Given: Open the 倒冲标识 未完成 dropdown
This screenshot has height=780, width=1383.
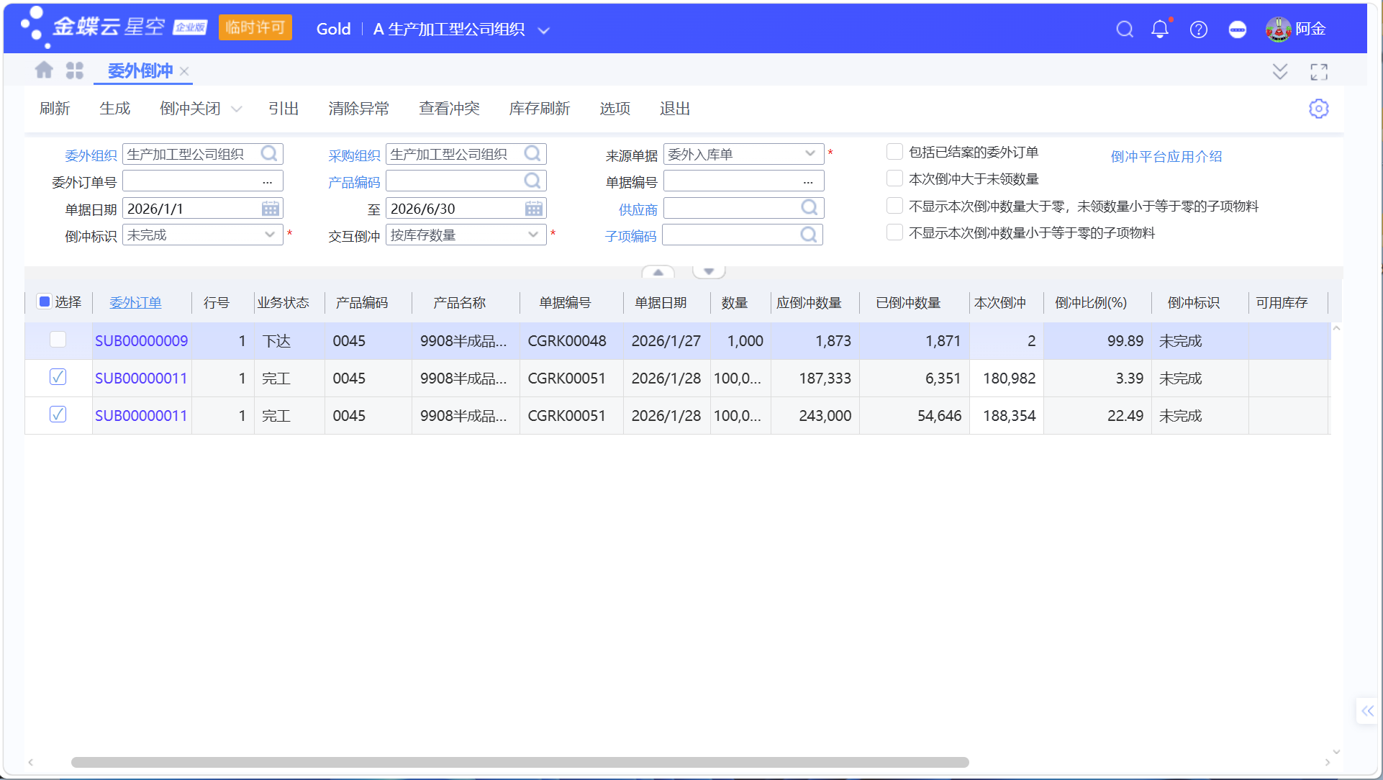Looking at the screenshot, I should click(203, 235).
